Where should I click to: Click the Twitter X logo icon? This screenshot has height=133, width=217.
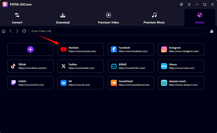63,66
